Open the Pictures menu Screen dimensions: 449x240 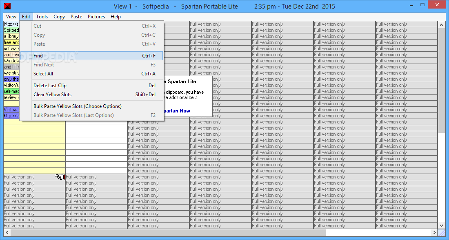pyautogui.click(x=96, y=17)
